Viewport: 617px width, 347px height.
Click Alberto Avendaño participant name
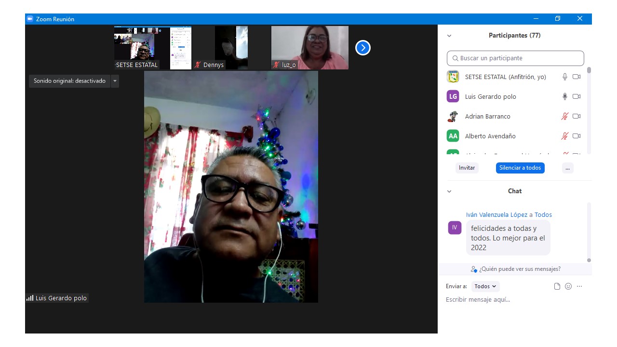coord(490,136)
